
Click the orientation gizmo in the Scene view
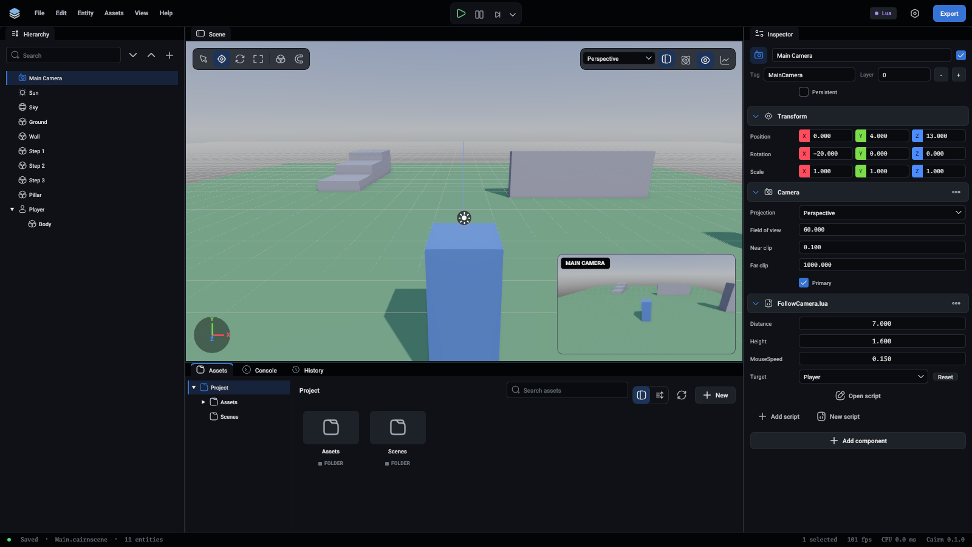[x=212, y=335]
